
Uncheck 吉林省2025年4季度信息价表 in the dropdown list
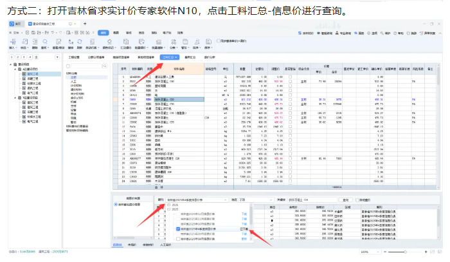pyautogui.click(x=178, y=229)
